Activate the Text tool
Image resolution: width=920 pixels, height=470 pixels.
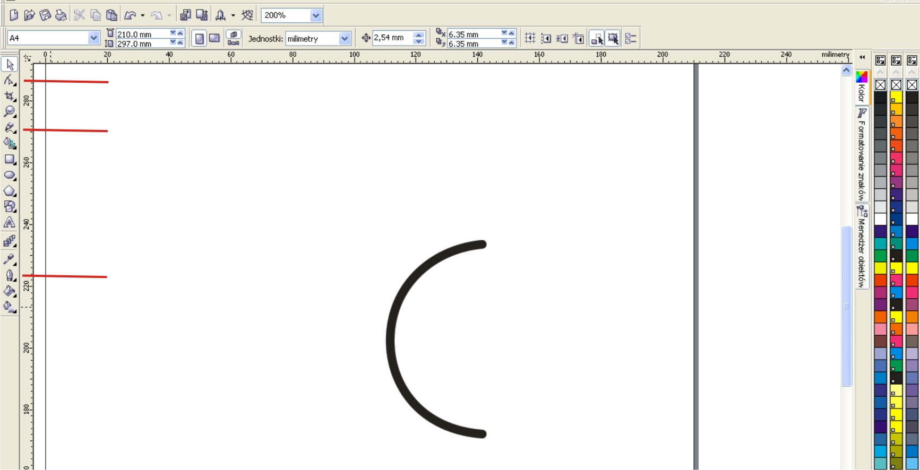coord(10,223)
